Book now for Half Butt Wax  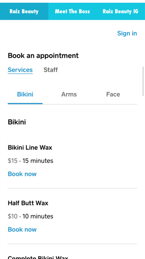click(22, 229)
